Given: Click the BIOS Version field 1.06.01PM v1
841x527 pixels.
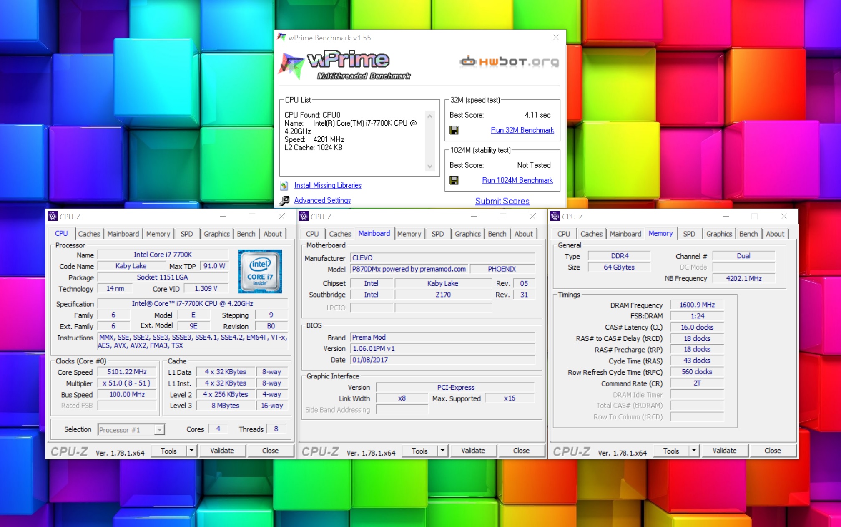Looking at the screenshot, I should pos(442,348).
